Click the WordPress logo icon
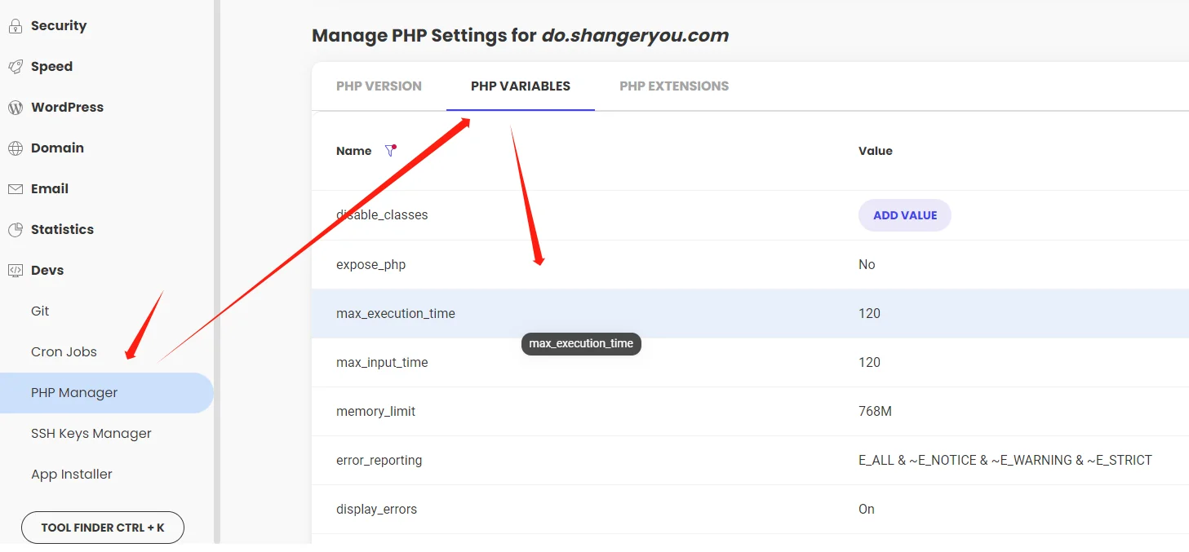 15,108
